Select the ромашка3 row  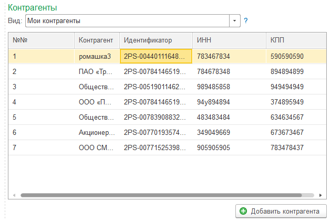click(x=96, y=56)
